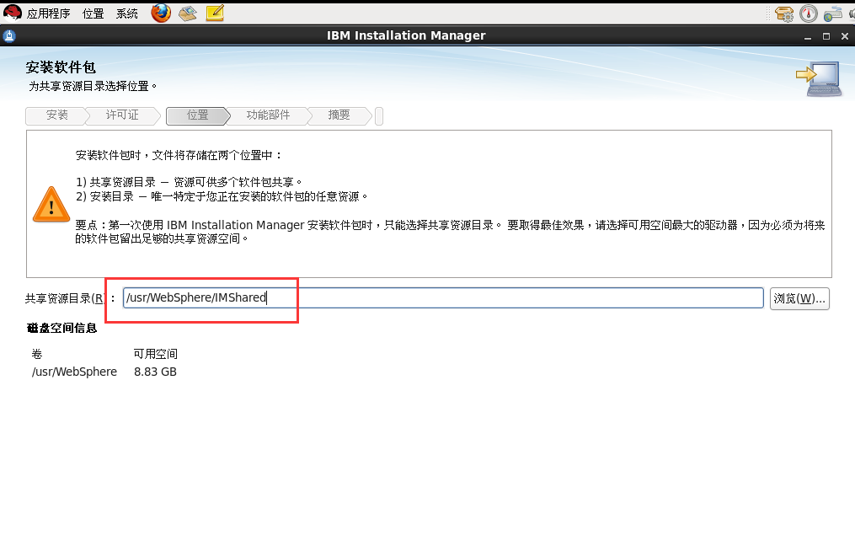Screen dimensions: 855x546
Task: Click the 卷 column header
Action: (36, 354)
